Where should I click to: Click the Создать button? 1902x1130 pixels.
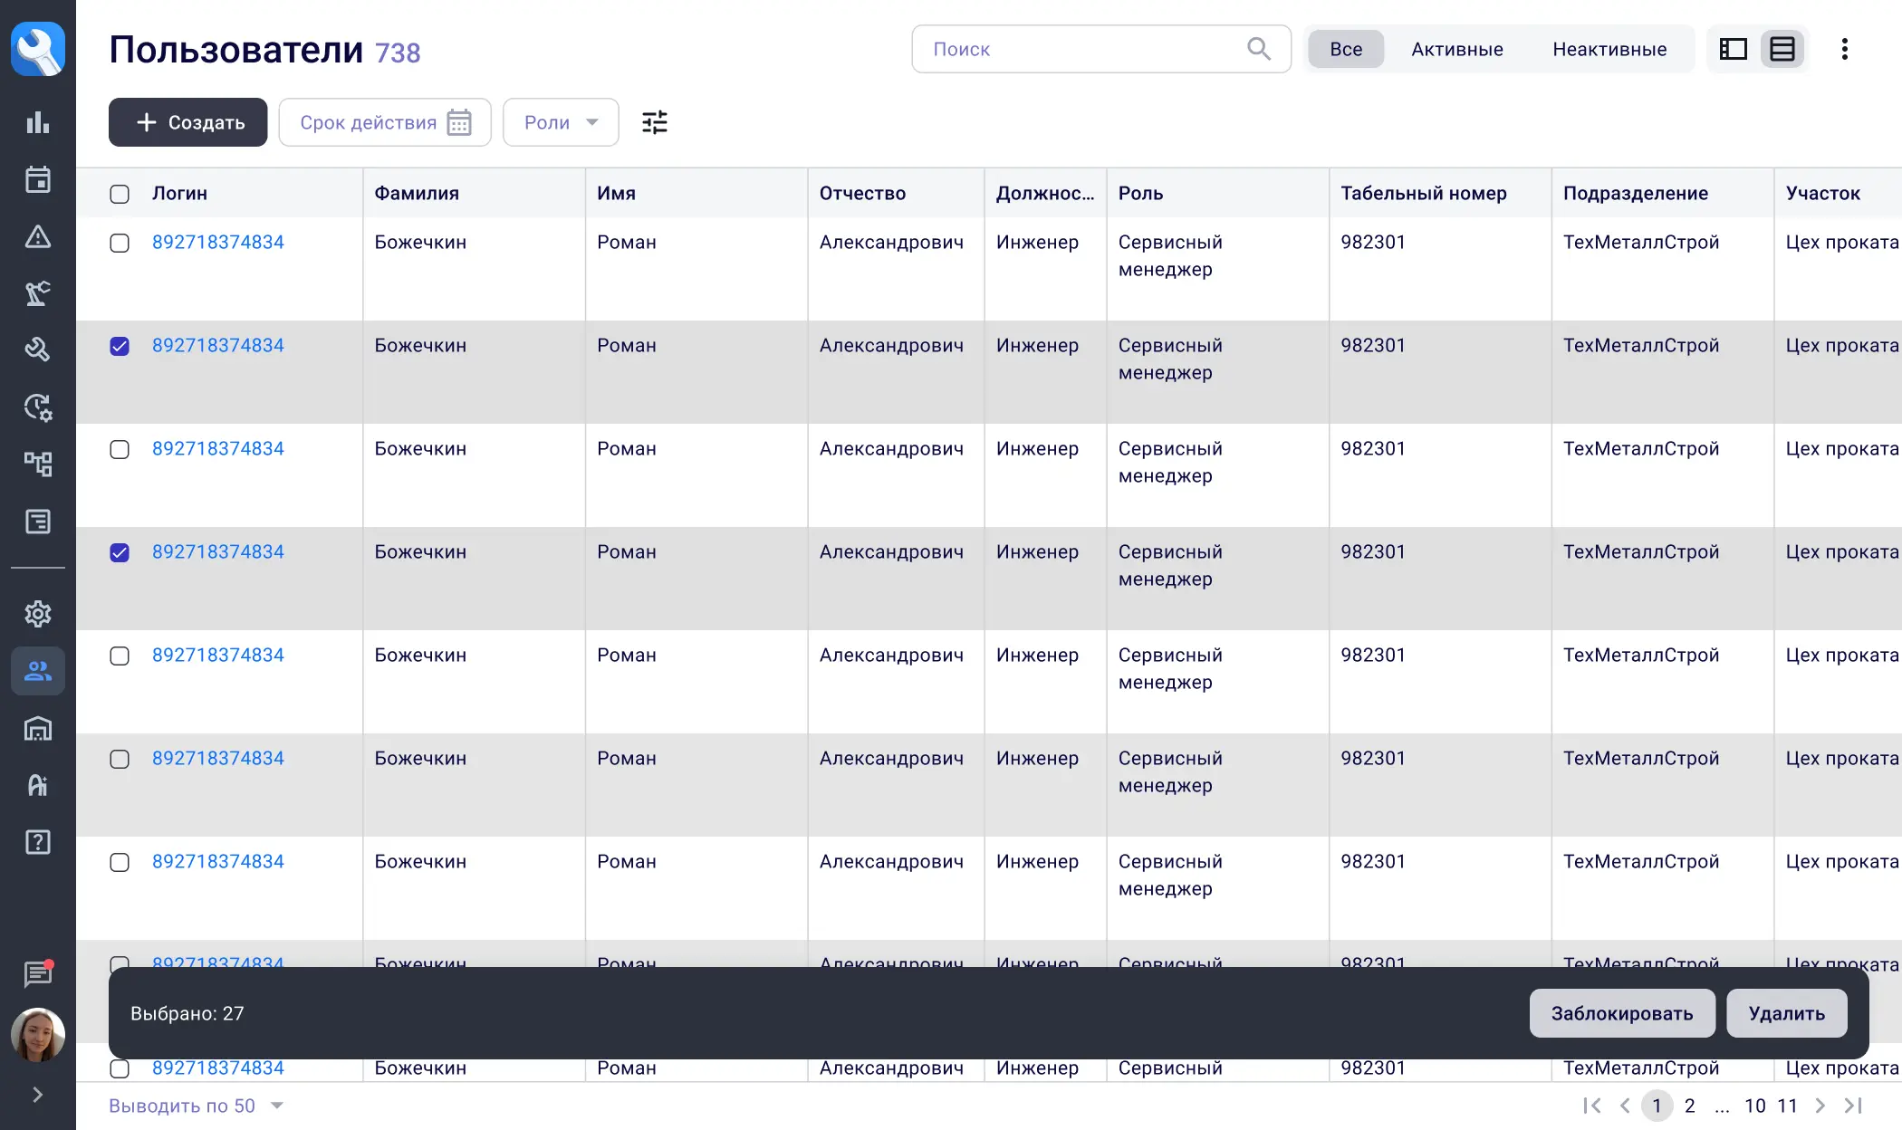188,122
